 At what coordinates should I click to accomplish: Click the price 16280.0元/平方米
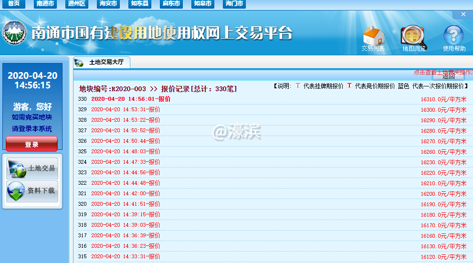[x=444, y=131]
